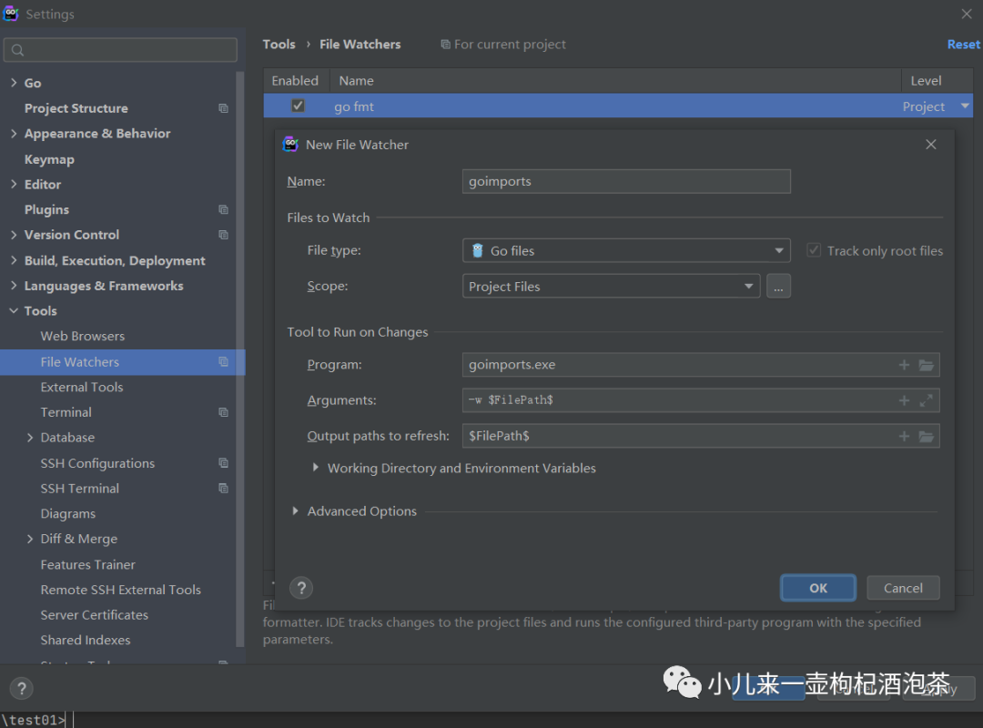Open scope editor ellipsis button

(778, 287)
